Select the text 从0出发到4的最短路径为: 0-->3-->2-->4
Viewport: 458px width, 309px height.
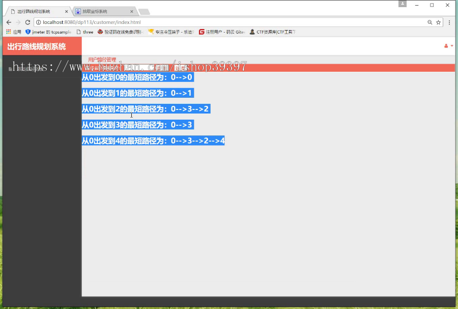153,141
